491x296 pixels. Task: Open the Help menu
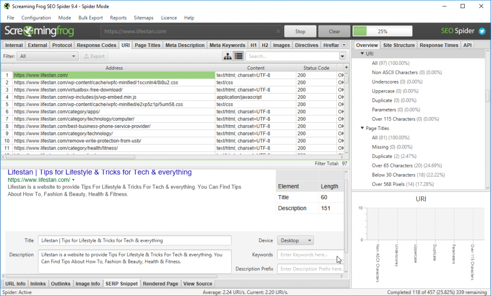point(189,18)
